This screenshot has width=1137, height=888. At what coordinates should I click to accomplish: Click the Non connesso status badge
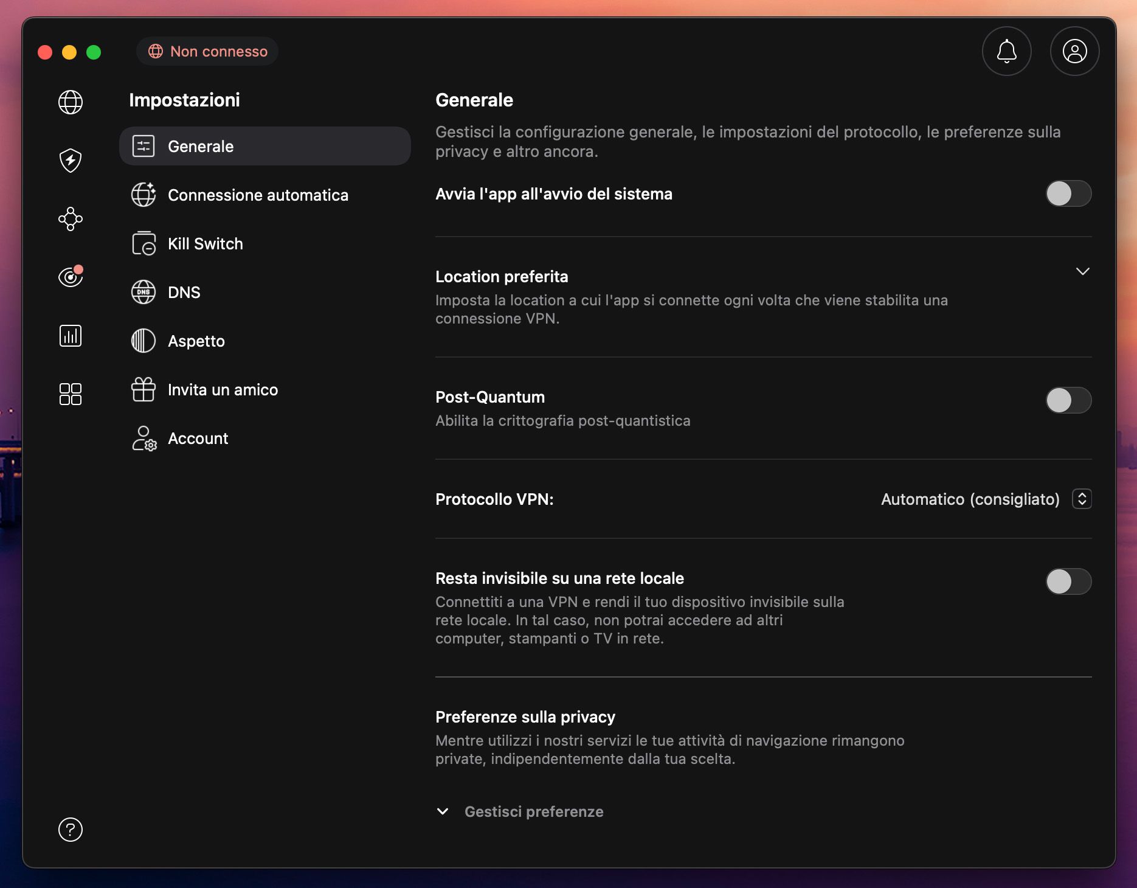[207, 51]
